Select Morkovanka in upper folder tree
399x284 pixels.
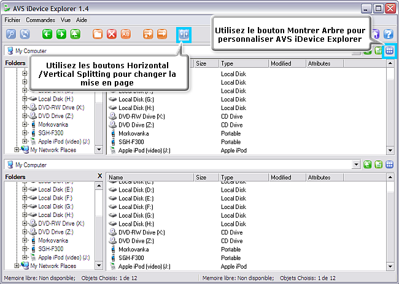coord(53,124)
